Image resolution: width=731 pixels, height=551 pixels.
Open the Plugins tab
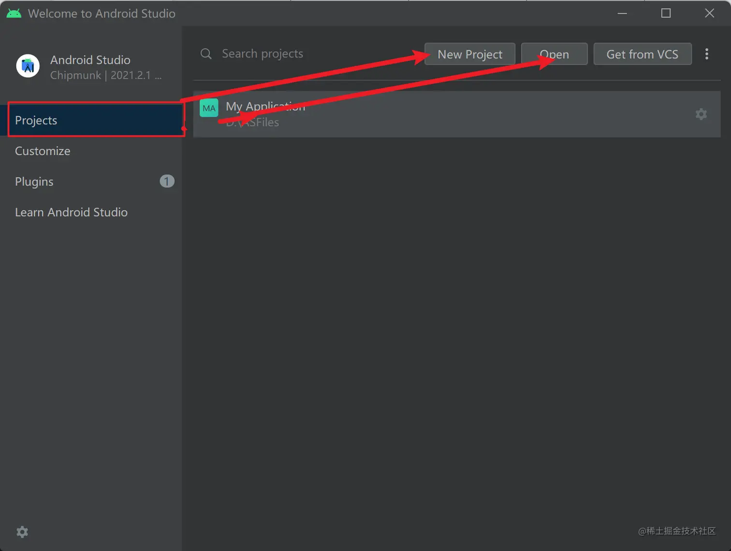click(x=91, y=181)
